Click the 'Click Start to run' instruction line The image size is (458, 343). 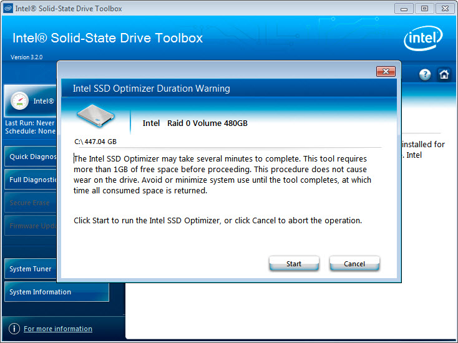(x=218, y=220)
